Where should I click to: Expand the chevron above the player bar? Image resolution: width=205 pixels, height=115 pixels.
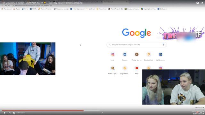[102, 112]
